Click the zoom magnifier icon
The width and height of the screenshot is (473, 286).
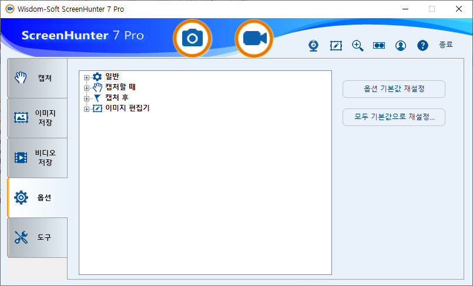pos(358,46)
